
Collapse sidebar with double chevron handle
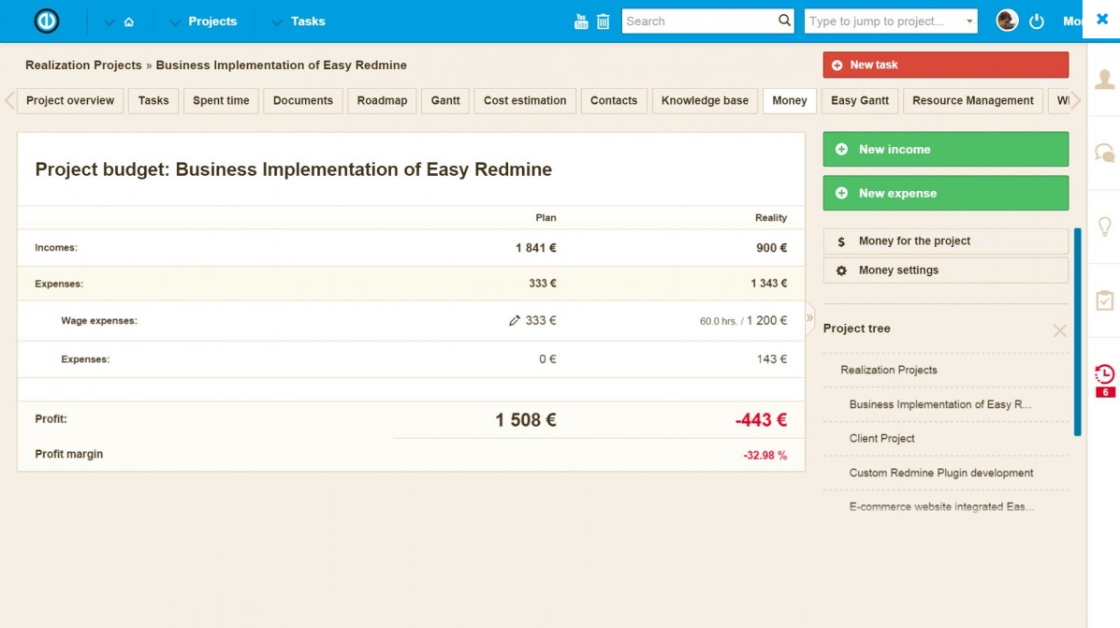point(809,318)
